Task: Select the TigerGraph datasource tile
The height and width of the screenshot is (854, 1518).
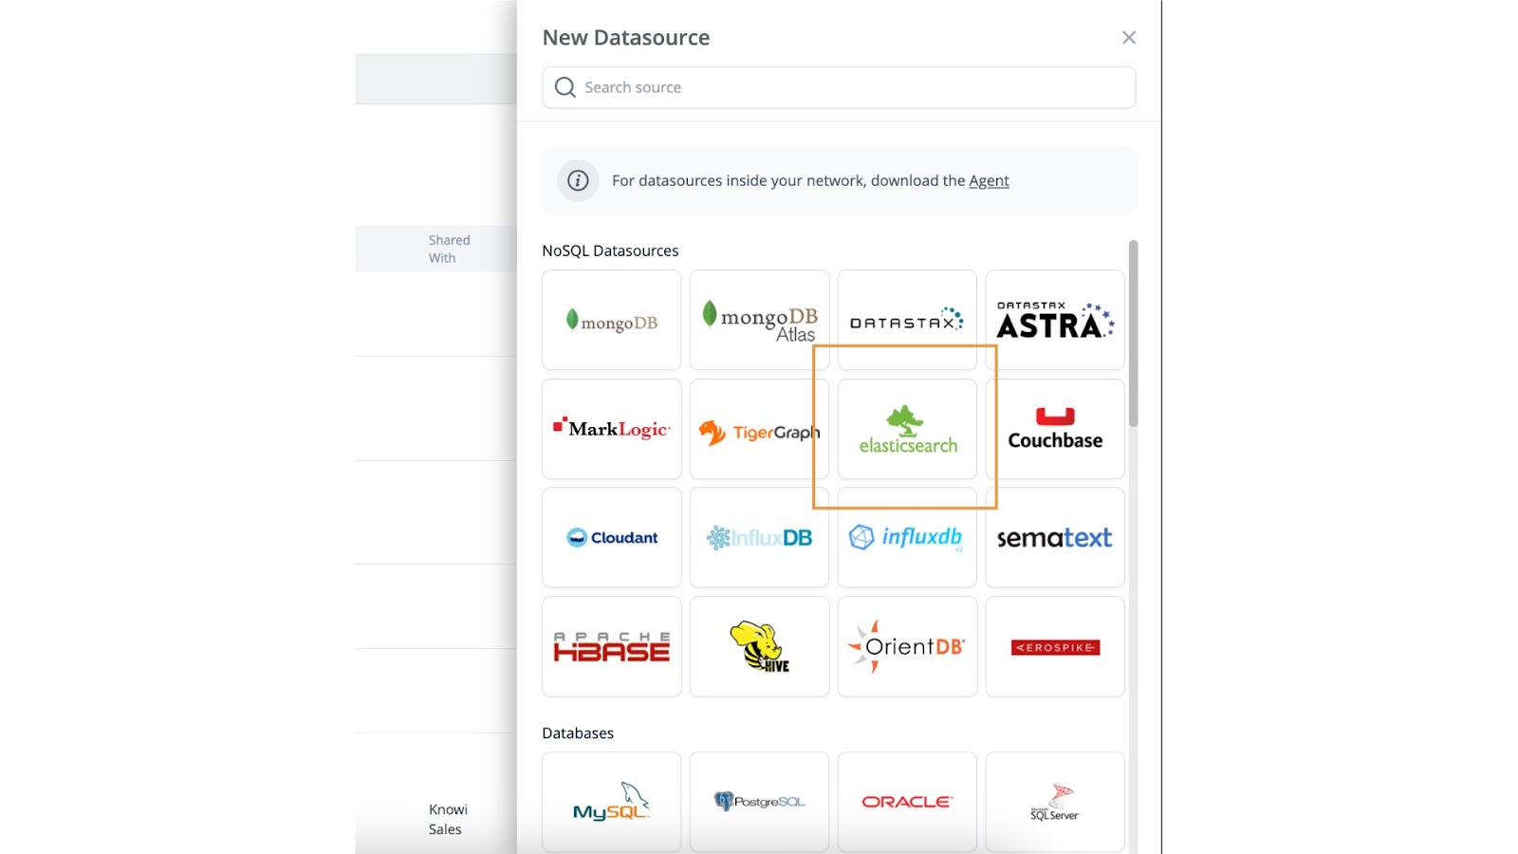Action: coord(759,429)
